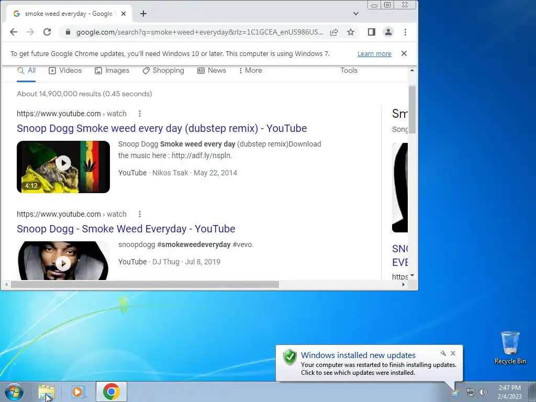Open the Recycle Bin on the desktop

pos(510,348)
